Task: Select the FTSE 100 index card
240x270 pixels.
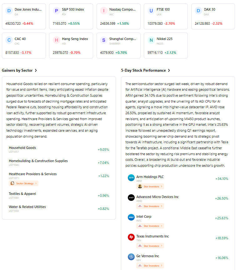Action: coord(166,16)
